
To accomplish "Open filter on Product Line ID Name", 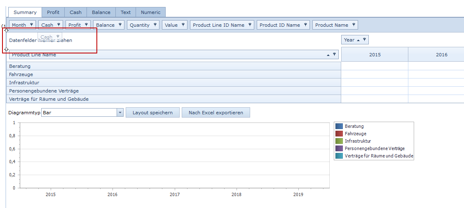I will 250,25.
